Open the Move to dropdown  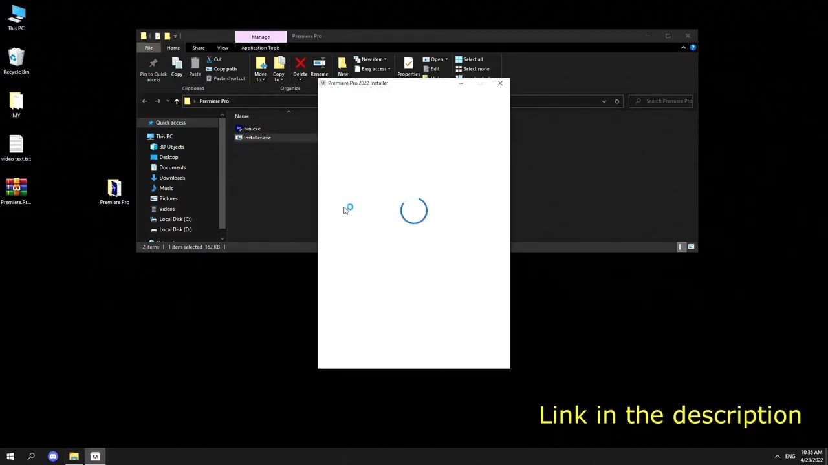point(260,68)
